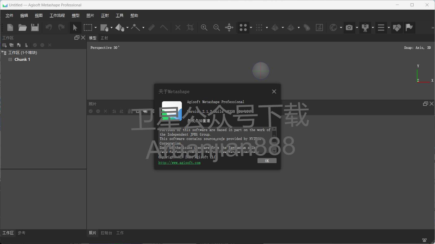This screenshot has width=435, height=244.
Task: Toggle the Basemap globe icon
Action: click(x=333, y=27)
